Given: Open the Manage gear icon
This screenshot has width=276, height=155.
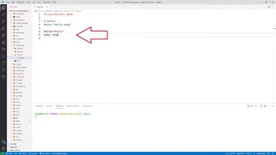Looking at the screenshot, I should 3,149.
